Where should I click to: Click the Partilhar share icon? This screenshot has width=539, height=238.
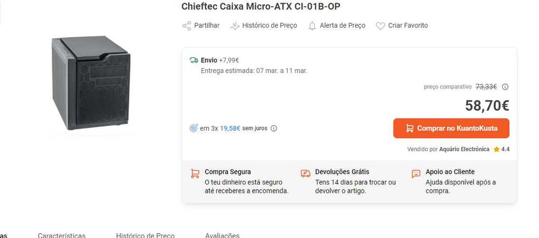[x=187, y=25]
